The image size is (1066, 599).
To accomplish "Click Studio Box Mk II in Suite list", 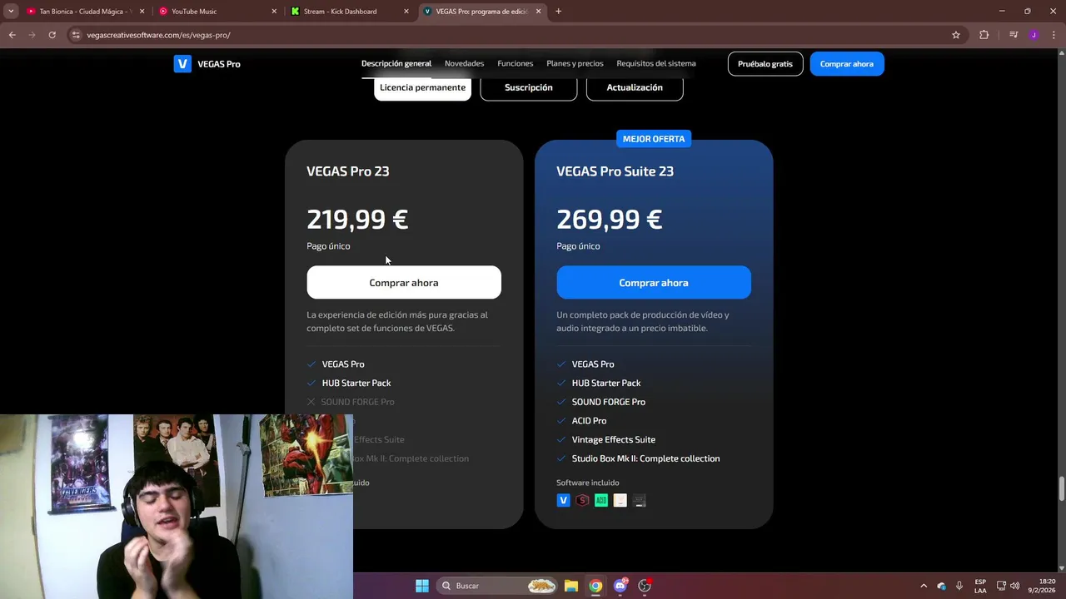I will (645, 458).
